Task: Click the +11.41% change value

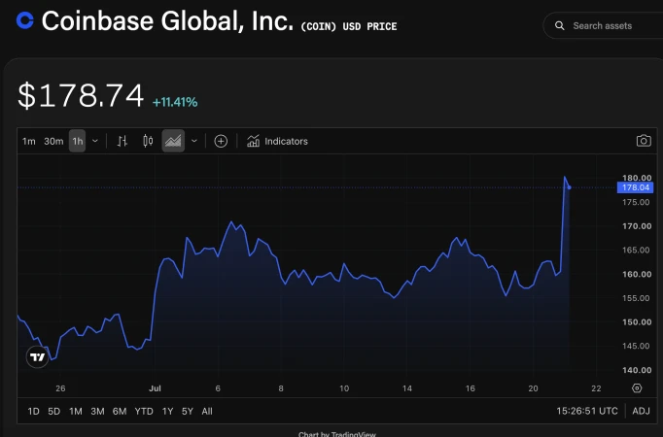Action: tap(175, 102)
